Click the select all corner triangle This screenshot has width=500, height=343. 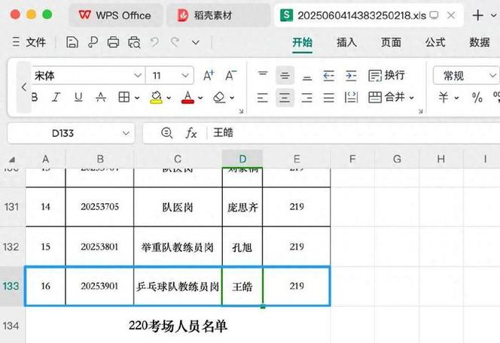pyautogui.click(x=12, y=159)
